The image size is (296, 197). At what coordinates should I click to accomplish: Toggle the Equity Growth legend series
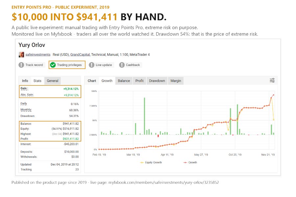(x=151, y=163)
